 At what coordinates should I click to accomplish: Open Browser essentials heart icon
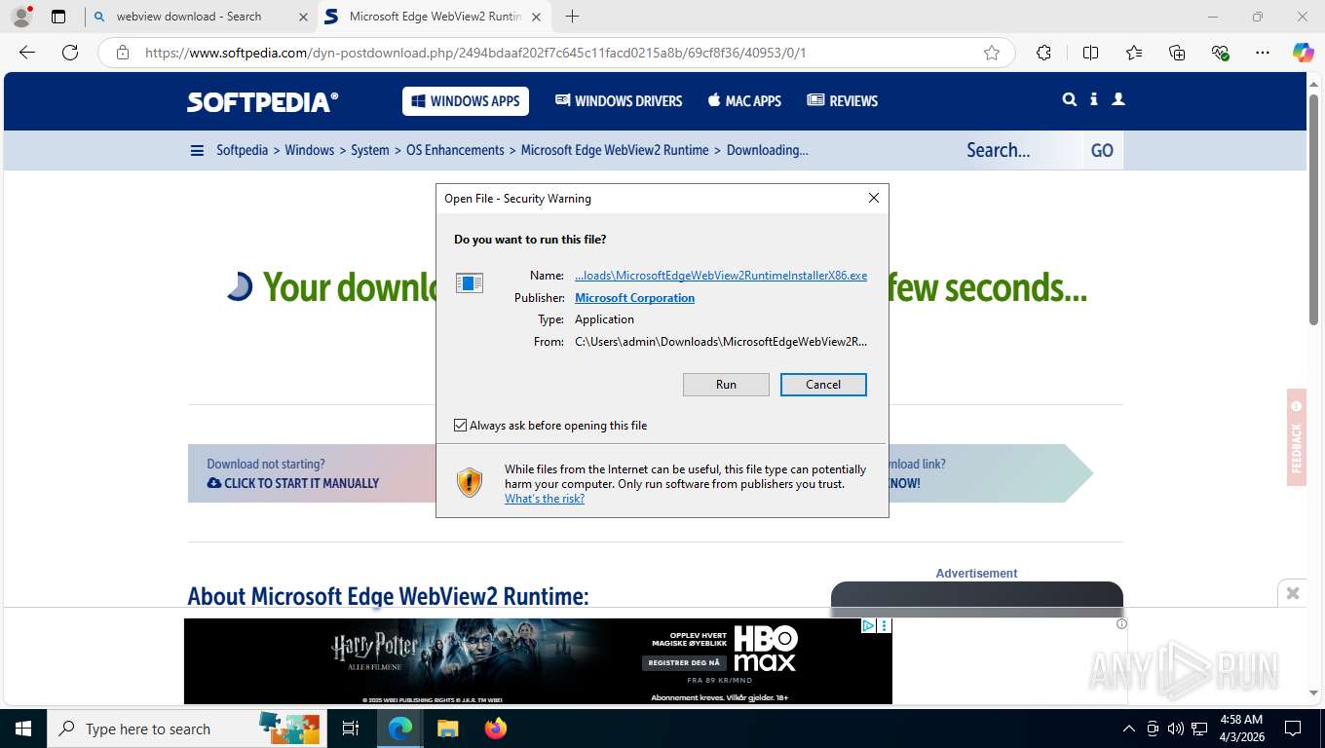point(1220,53)
